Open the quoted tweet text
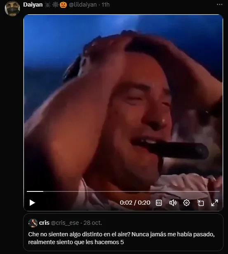Viewport: 228px width, 254px height. (x=121, y=238)
